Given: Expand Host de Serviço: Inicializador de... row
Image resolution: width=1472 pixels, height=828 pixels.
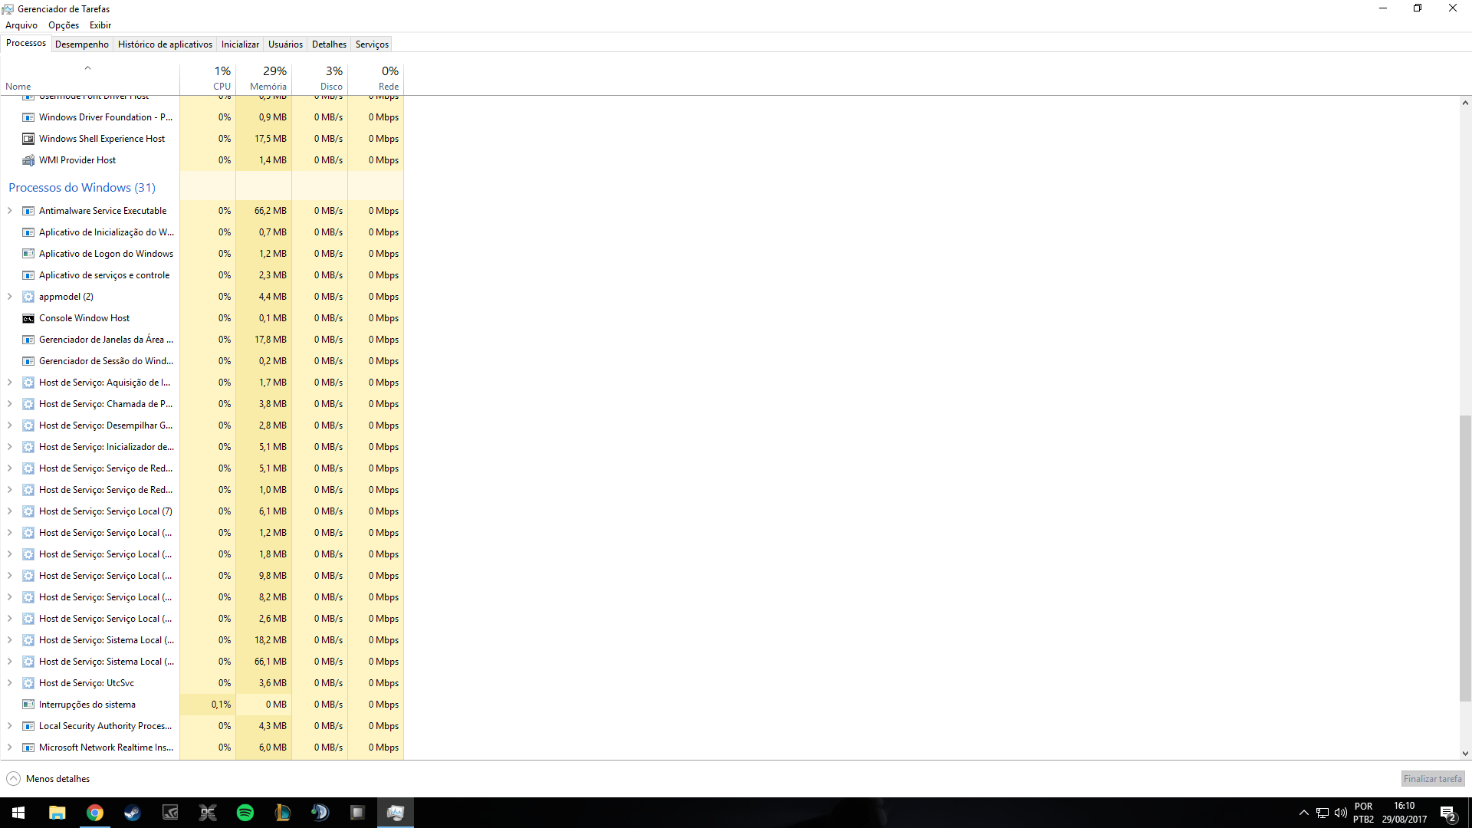Looking at the screenshot, I should coord(9,447).
